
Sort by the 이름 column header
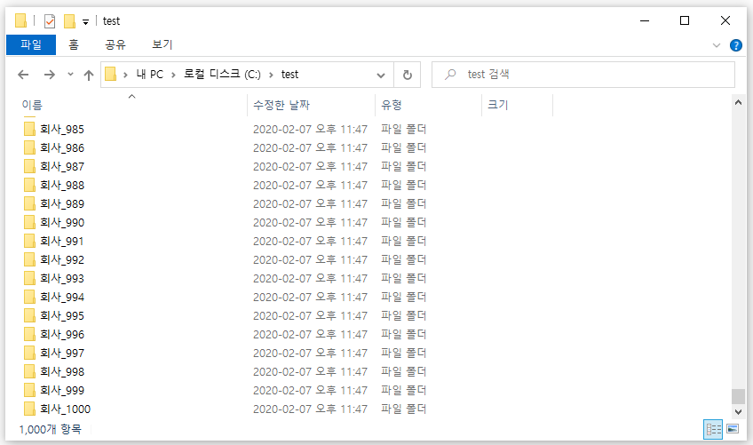pos(32,105)
